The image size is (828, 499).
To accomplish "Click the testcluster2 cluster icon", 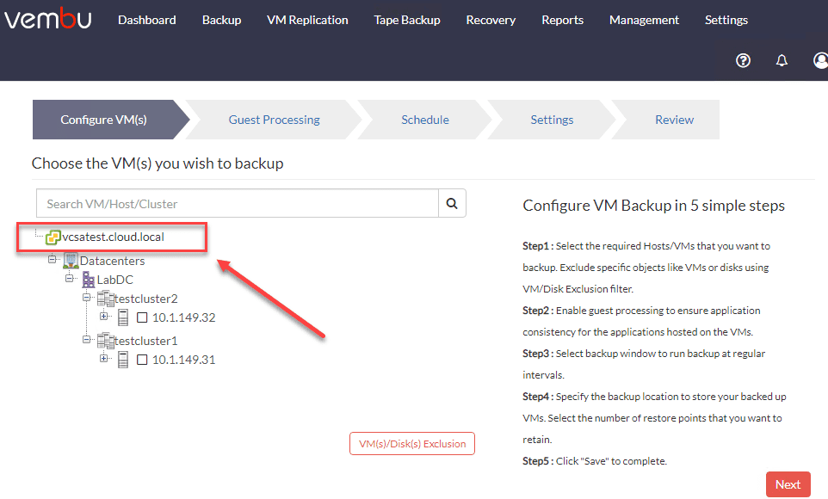I will (105, 299).
